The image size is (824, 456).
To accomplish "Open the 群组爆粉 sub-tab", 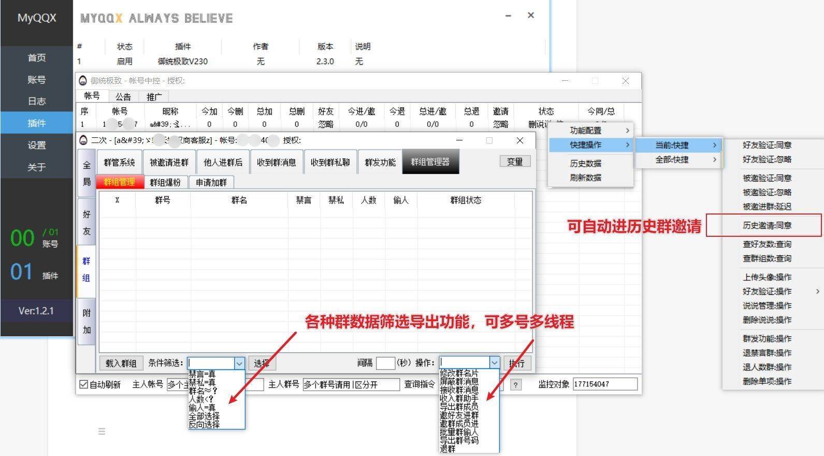I will click(x=165, y=182).
